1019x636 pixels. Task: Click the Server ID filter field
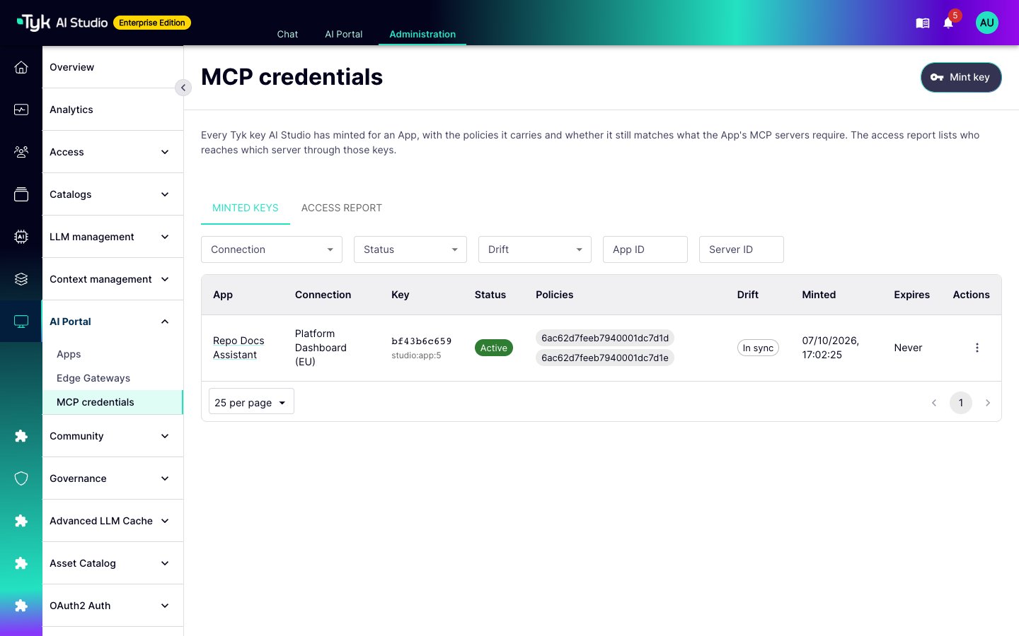[742, 249]
